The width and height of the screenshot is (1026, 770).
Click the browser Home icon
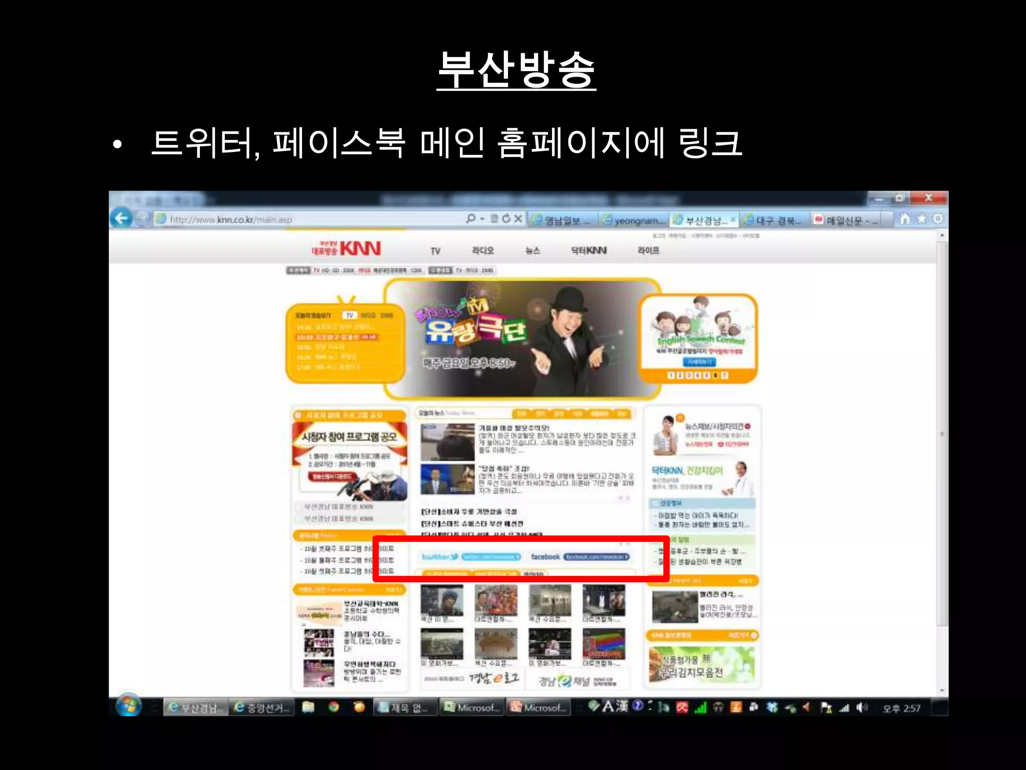click(x=905, y=219)
